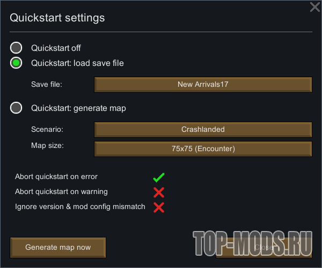Click the Generate map now button
Image resolution: width=322 pixels, height=268 pixels.
58,248
